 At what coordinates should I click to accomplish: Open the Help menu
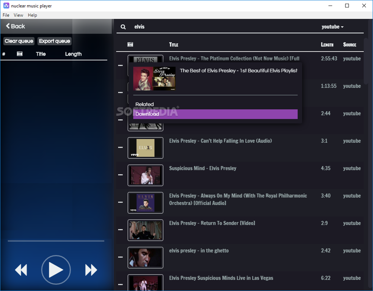(x=32, y=15)
